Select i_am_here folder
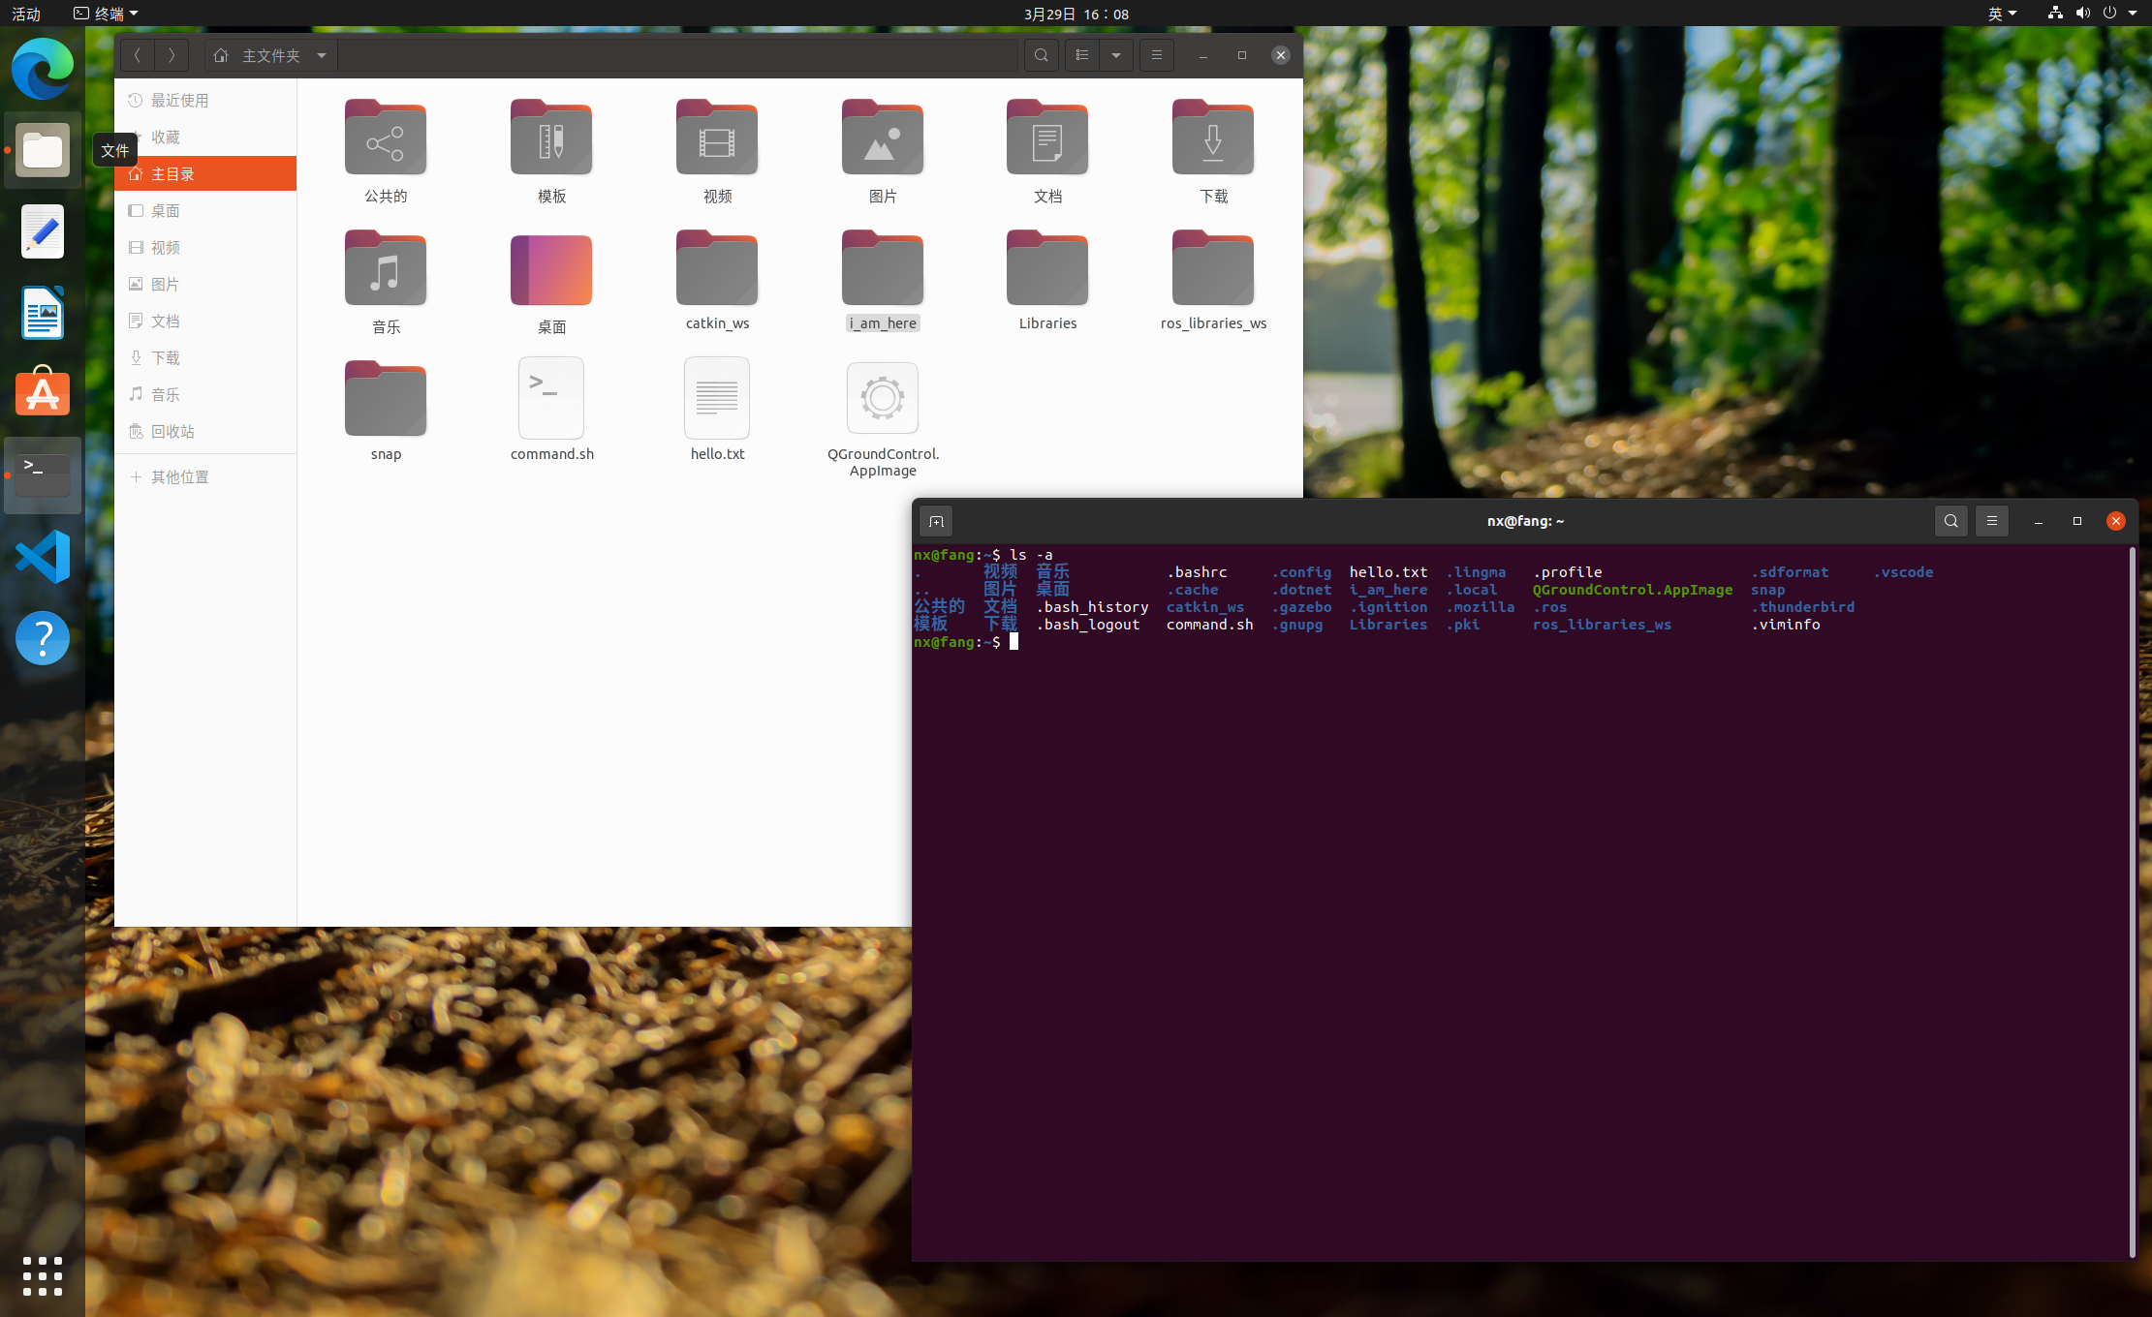The image size is (2152, 1317). 883,280
